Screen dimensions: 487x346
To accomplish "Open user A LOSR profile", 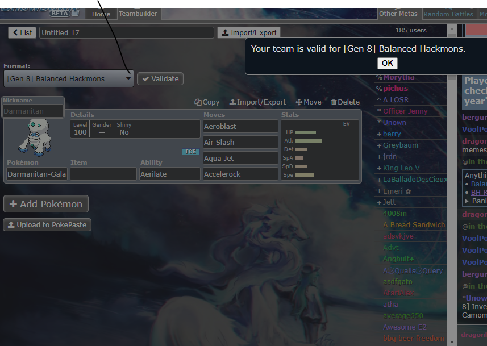I will pos(396,99).
